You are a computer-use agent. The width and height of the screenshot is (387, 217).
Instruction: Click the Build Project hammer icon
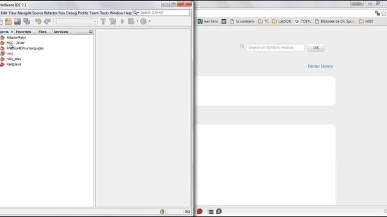pos(103,22)
